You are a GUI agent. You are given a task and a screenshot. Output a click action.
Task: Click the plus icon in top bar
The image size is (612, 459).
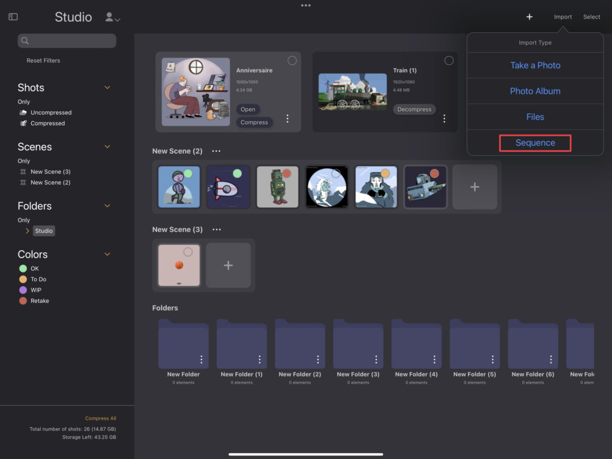pyautogui.click(x=530, y=17)
